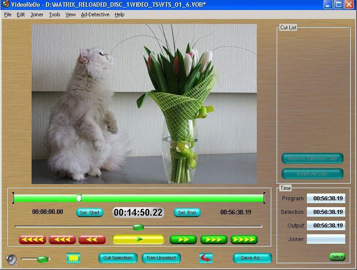Open the Tools menu
Screen dimensions: 357x270
tap(55, 14)
